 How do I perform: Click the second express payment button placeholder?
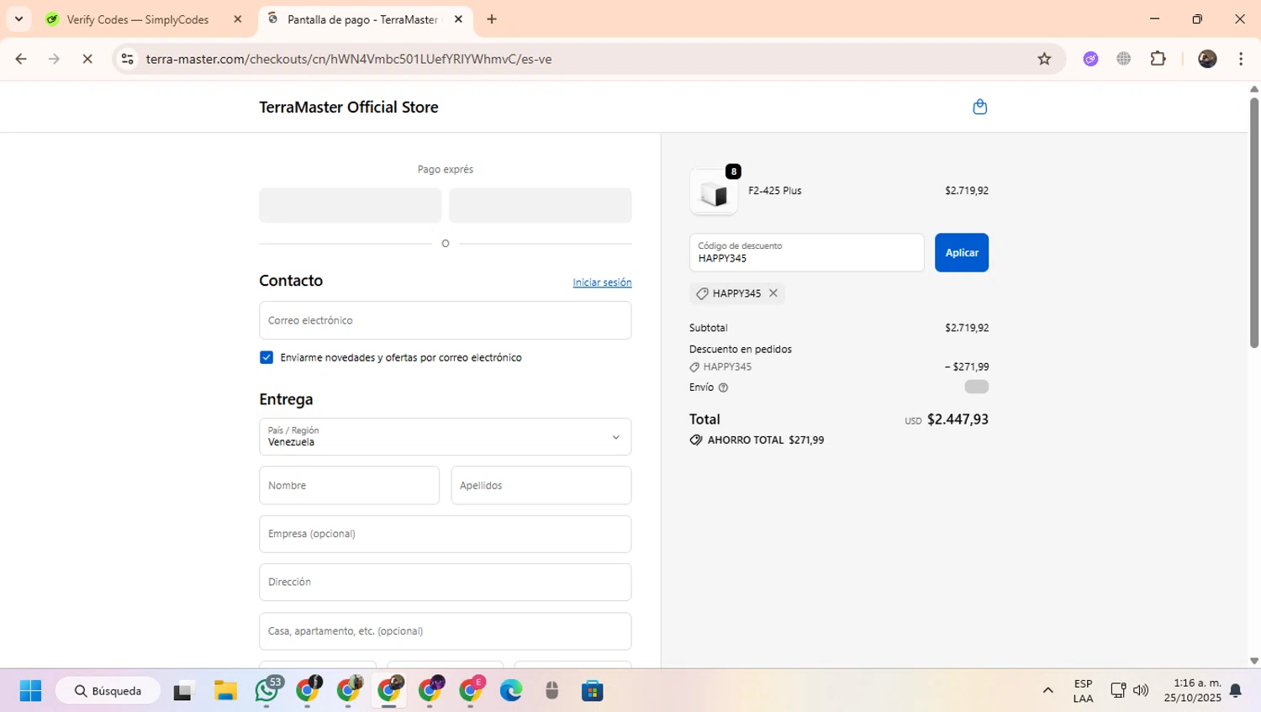pos(541,205)
